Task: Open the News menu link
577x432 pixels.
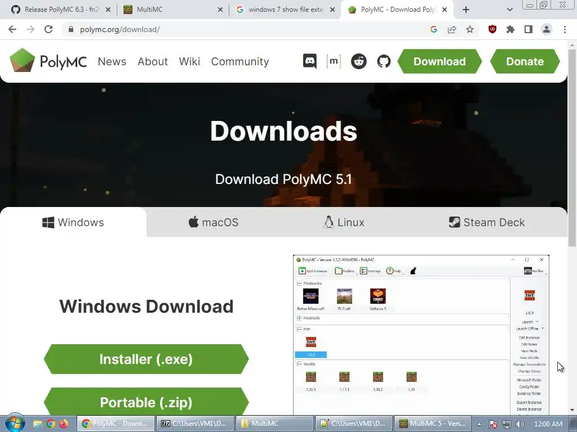Action: 112,61
